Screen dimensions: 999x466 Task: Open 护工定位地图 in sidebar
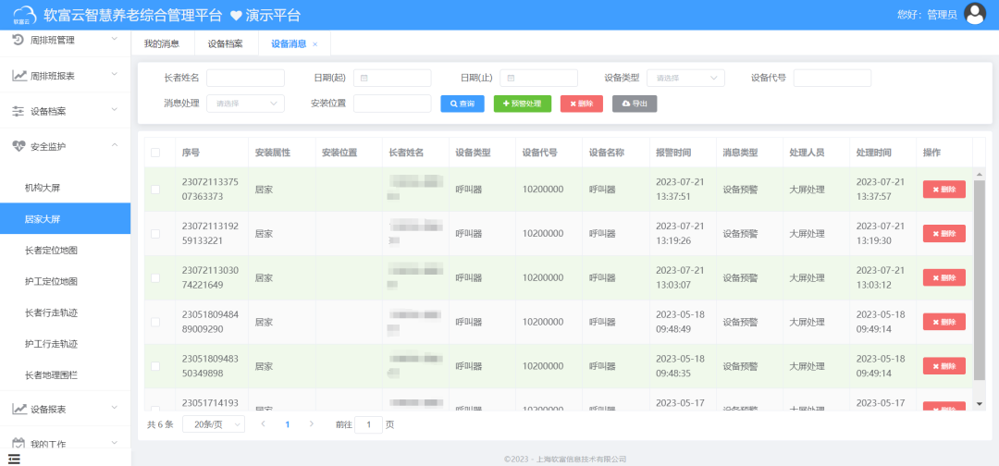[65, 281]
